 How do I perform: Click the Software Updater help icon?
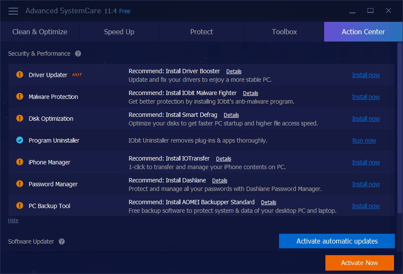tap(62, 241)
